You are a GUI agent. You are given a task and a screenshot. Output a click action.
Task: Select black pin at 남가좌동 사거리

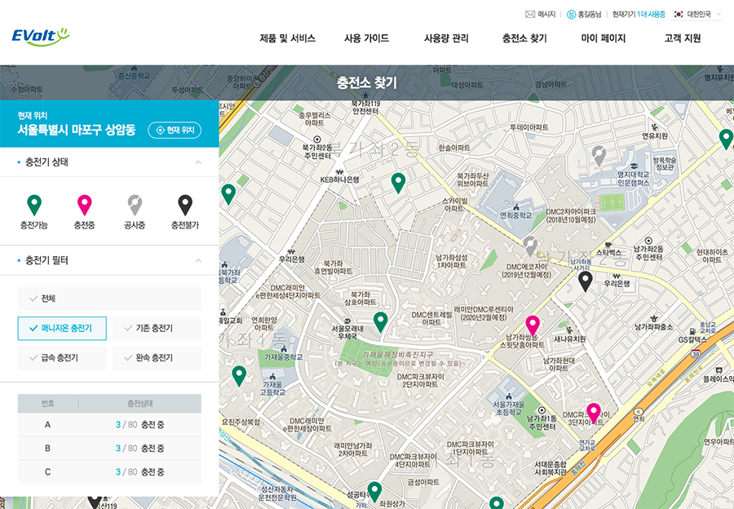pyautogui.click(x=585, y=281)
